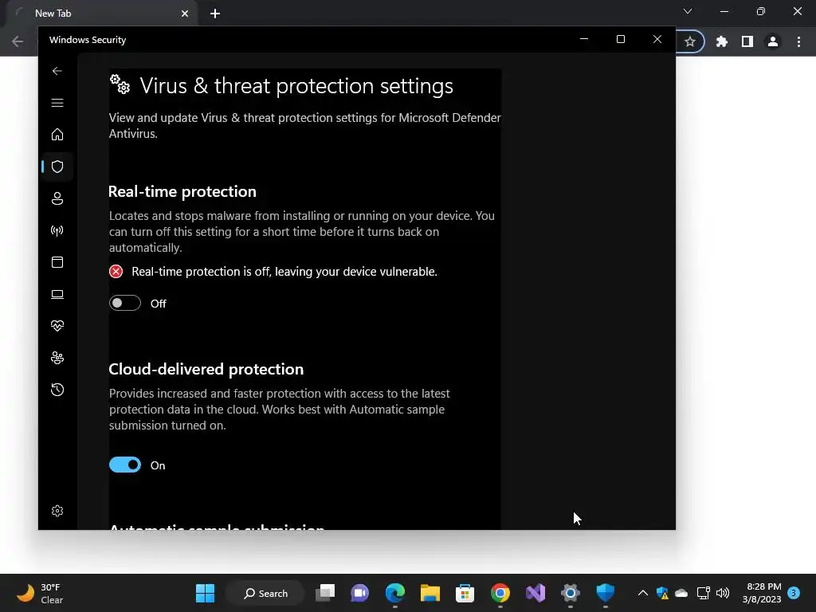This screenshot has height=612, width=816.
Task: Open the network tray icon
Action: point(703,593)
